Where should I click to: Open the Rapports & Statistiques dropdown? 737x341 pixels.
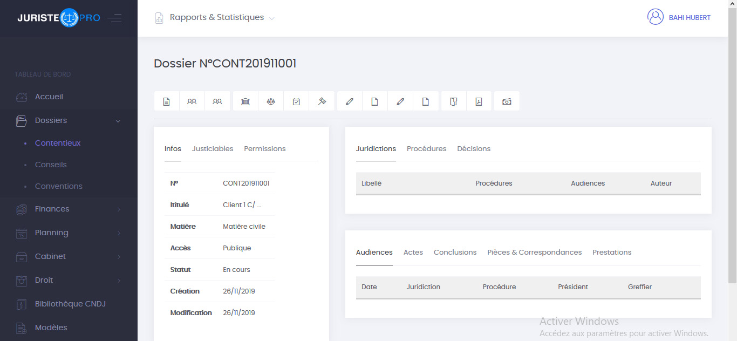tap(216, 18)
